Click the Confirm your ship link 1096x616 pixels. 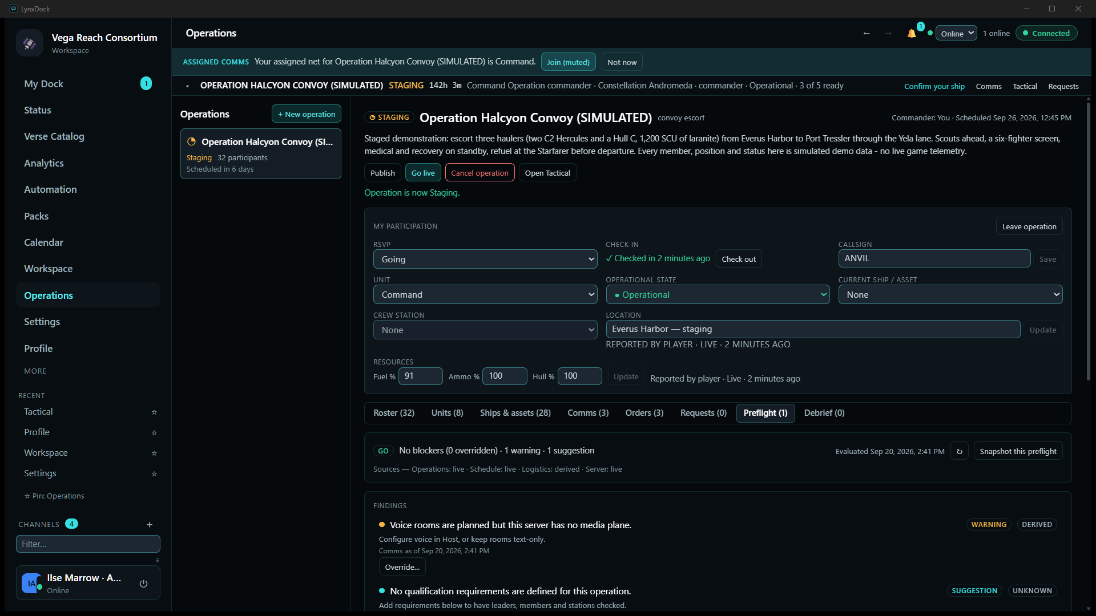pos(934,86)
